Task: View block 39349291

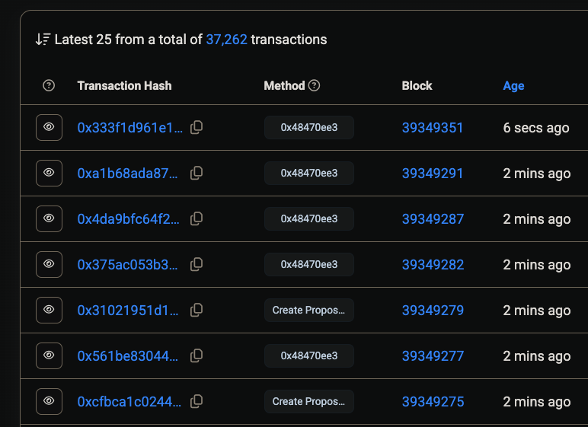Action: (x=433, y=174)
